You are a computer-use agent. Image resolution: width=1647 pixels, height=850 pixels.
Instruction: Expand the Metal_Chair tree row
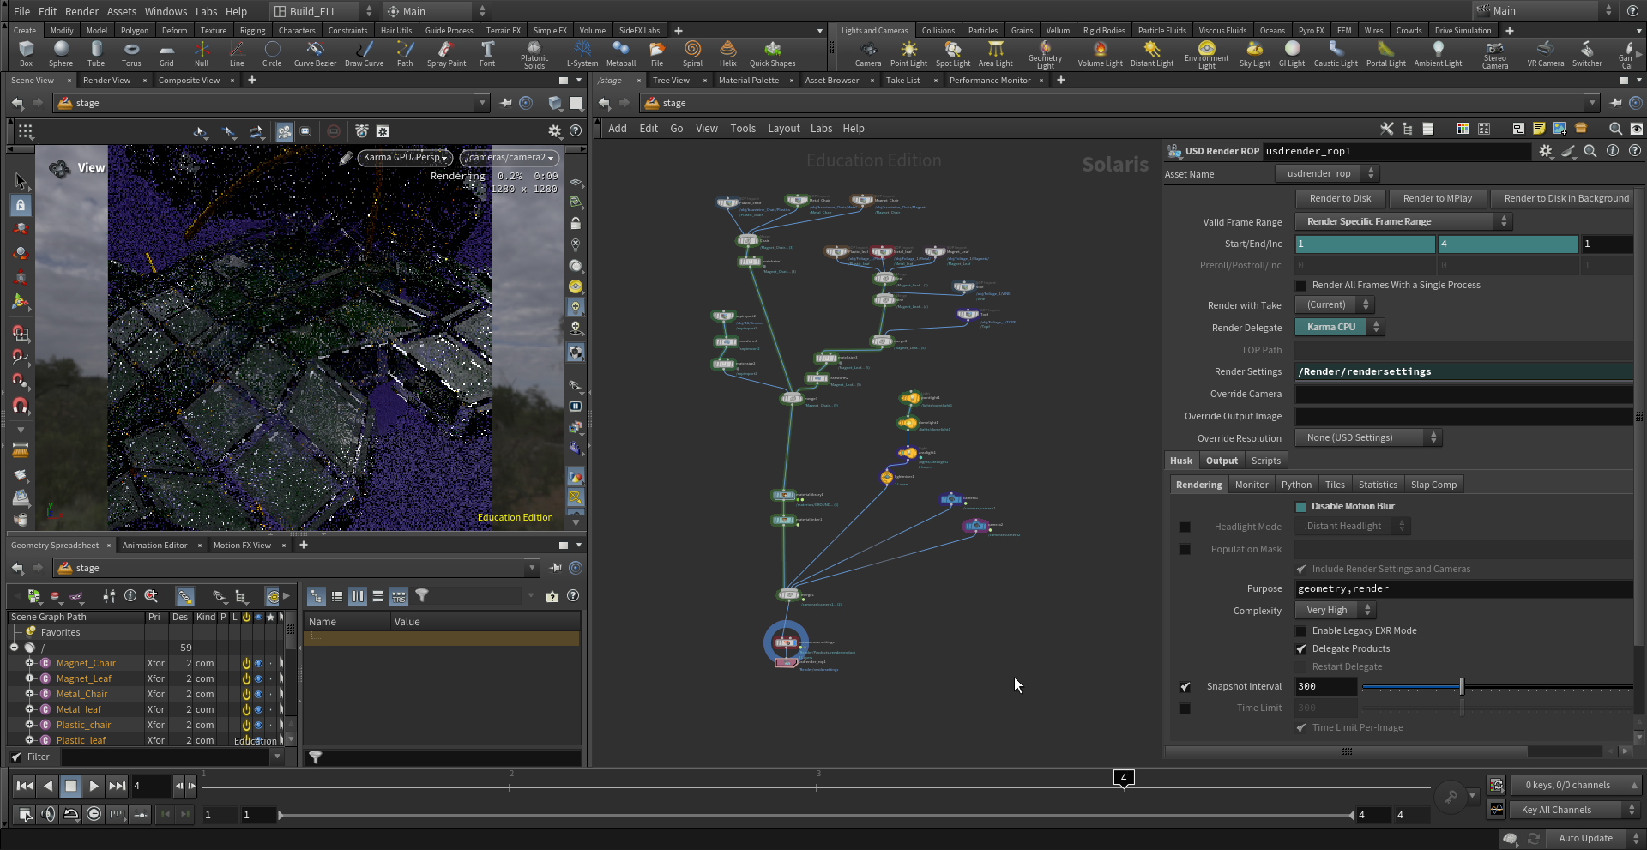[x=29, y=694]
